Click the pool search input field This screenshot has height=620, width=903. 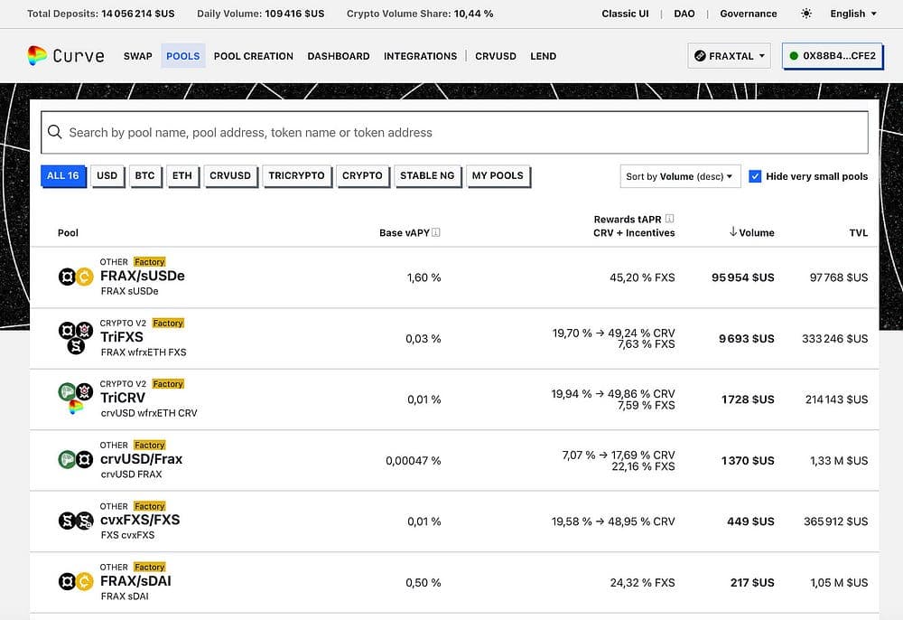point(454,133)
